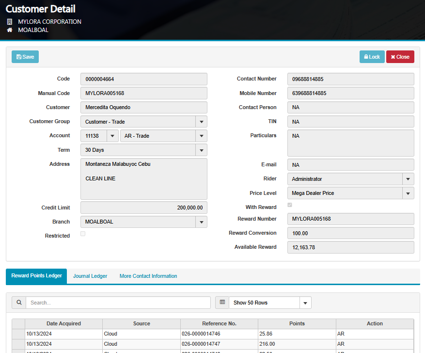Viewport: 425px width, 353px height.
Task: Expand the Rider dropdown set to Administrator
Action: pyautogui.click(x=408, y=179)
